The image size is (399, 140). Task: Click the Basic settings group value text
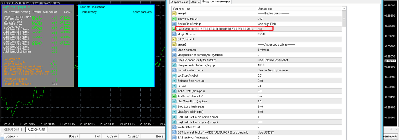point(273,14)
